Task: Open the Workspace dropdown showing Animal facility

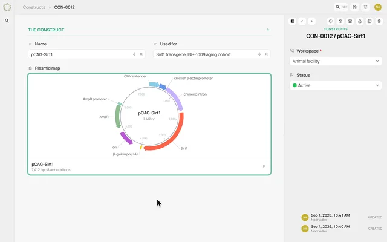Action: [336, 61]
